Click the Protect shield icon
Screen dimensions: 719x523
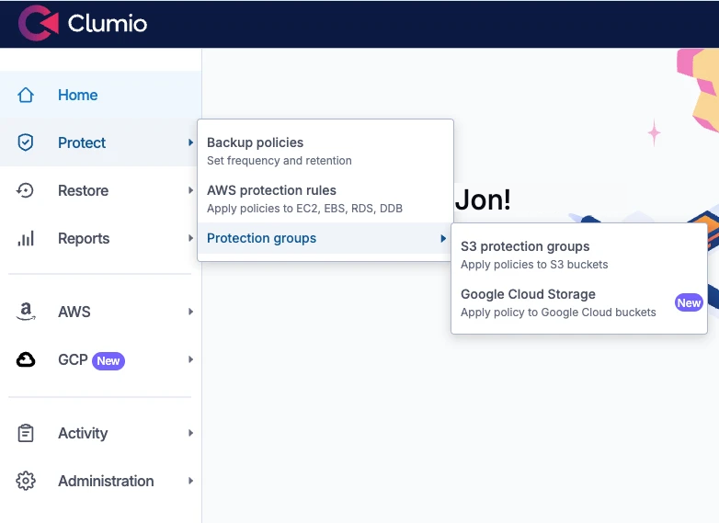[x=26, y=142]
